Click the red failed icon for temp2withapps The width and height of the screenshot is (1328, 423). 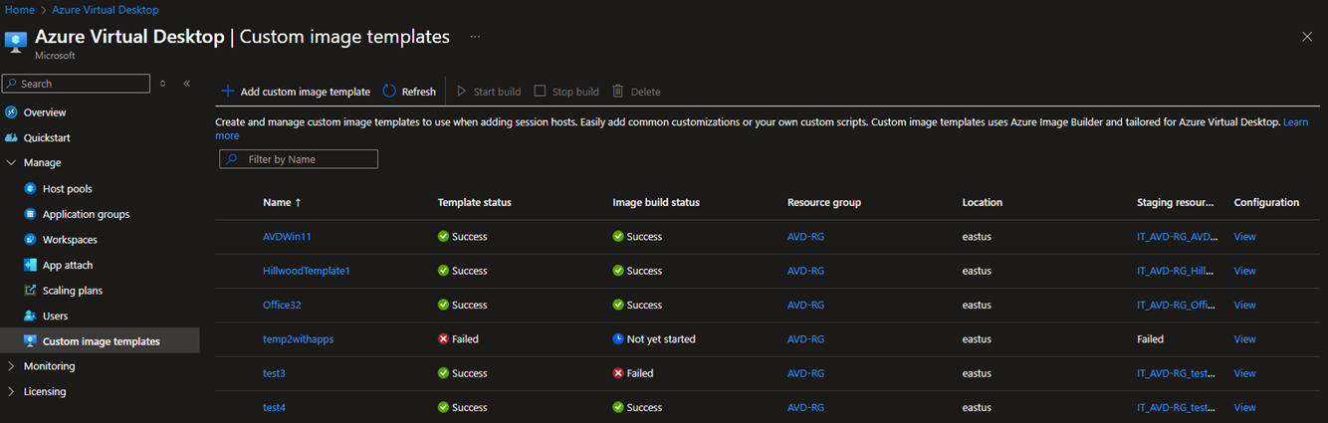444,339
